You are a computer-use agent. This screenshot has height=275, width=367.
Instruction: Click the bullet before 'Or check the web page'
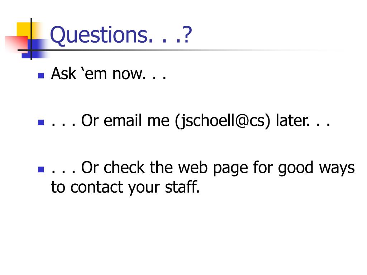coord(41,169)
